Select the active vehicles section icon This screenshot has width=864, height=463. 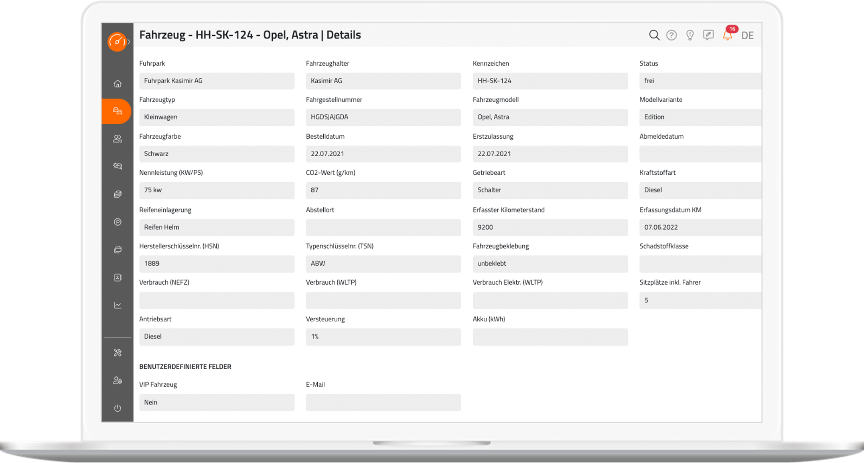[x=117, y=111]
